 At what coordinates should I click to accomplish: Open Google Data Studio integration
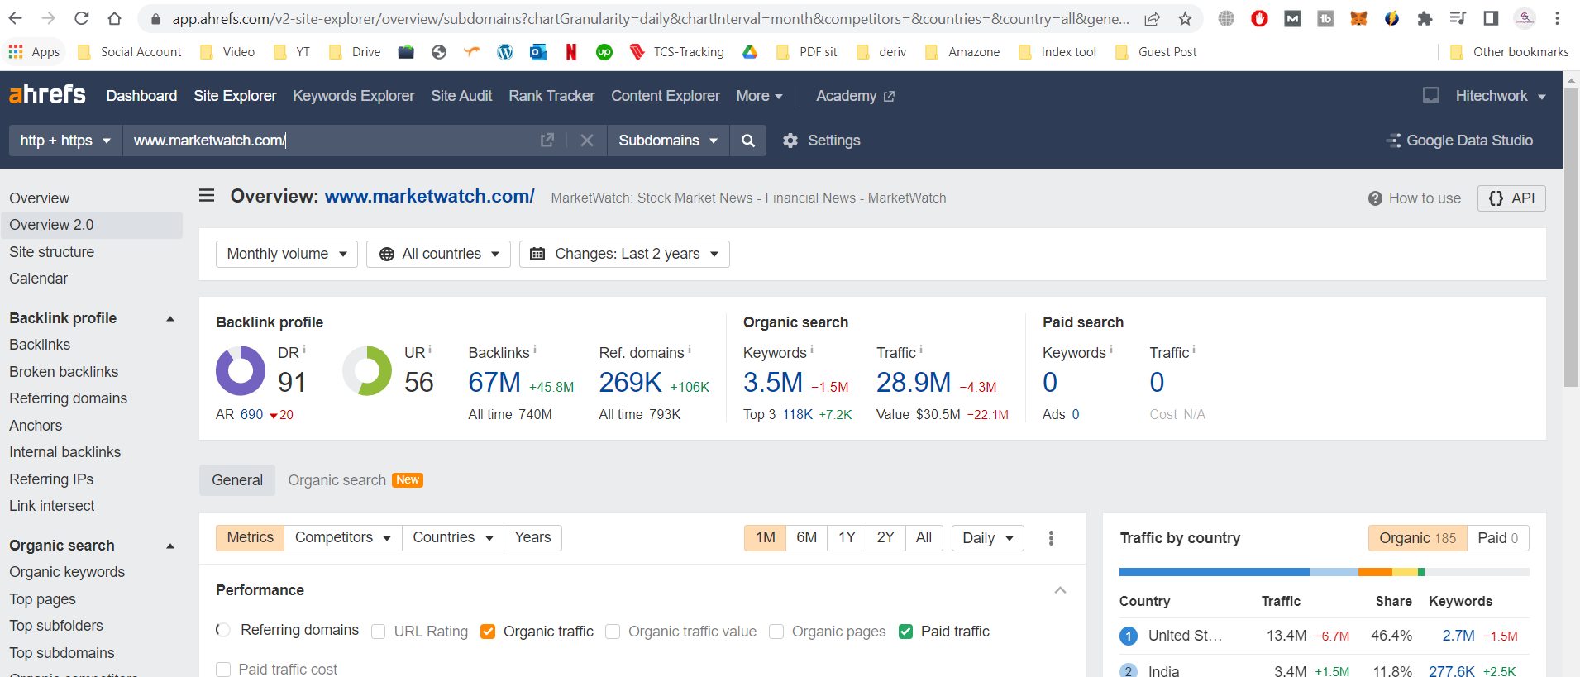1459,141
